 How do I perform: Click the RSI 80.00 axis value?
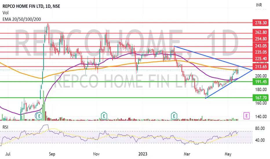[x=260, y=128]
